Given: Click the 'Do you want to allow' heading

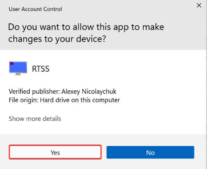Looking at the screenshot, I should tap(86, 33).
